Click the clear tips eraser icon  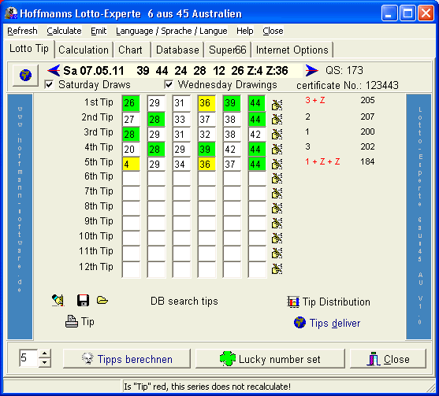coord(58,301)
